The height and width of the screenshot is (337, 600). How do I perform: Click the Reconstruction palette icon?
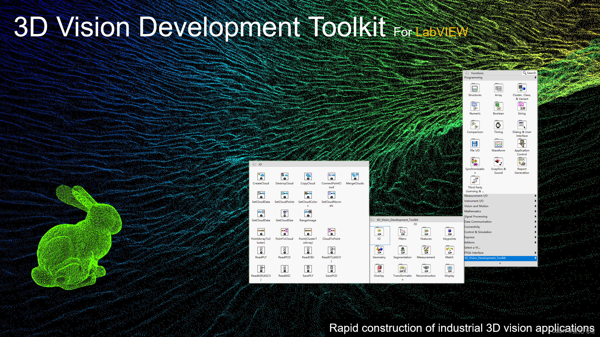(426, 269)
